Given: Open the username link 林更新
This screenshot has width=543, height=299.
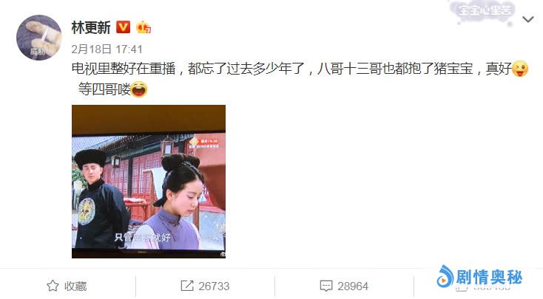Looking at the screenshot, I should click(91, 27).
